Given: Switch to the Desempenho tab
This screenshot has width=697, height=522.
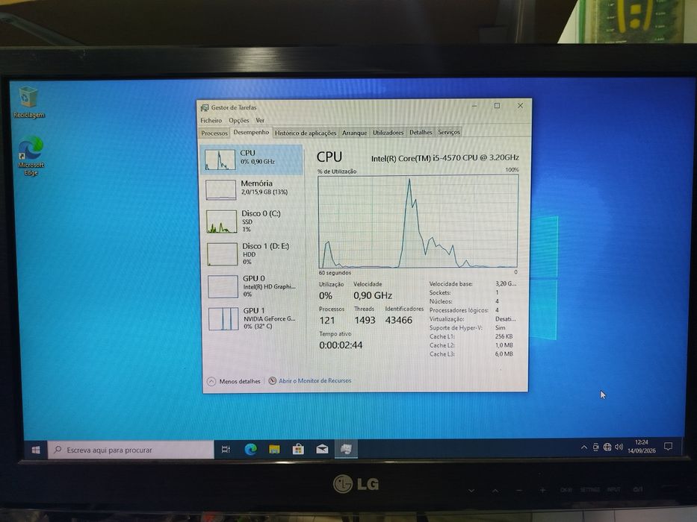Looking at the screenshot, I should (x=251, y=132).
